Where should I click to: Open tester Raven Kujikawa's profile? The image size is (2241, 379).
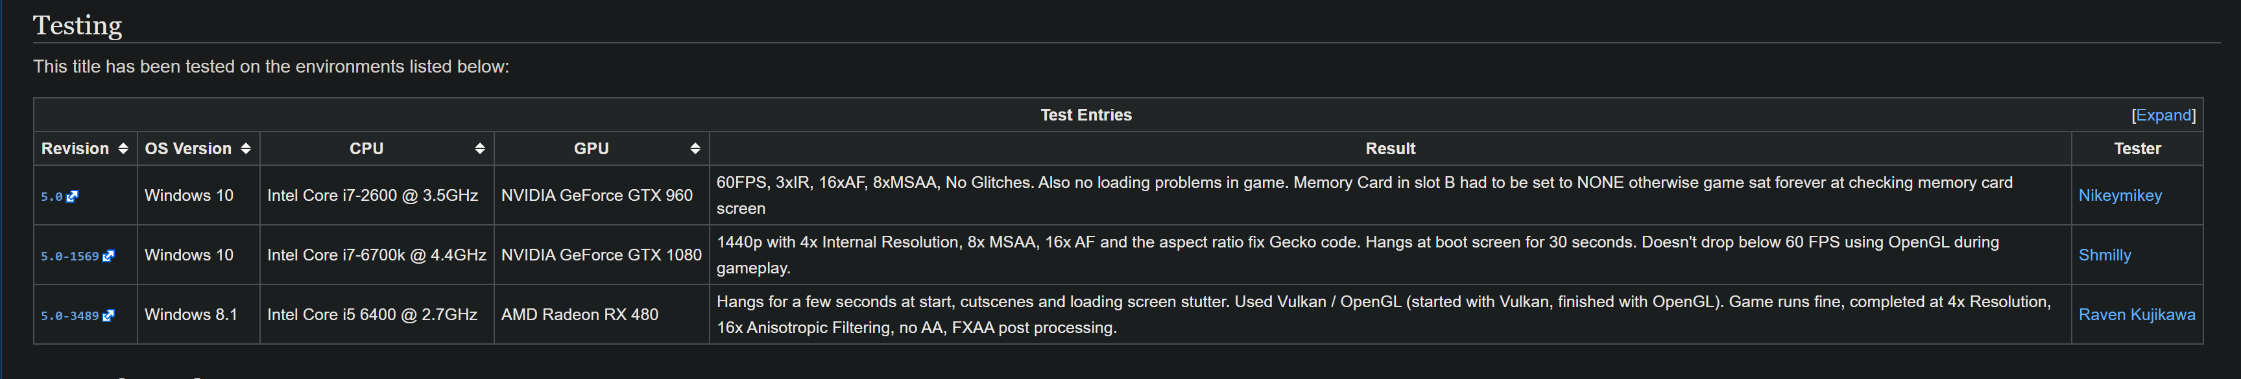[2137, 315]
